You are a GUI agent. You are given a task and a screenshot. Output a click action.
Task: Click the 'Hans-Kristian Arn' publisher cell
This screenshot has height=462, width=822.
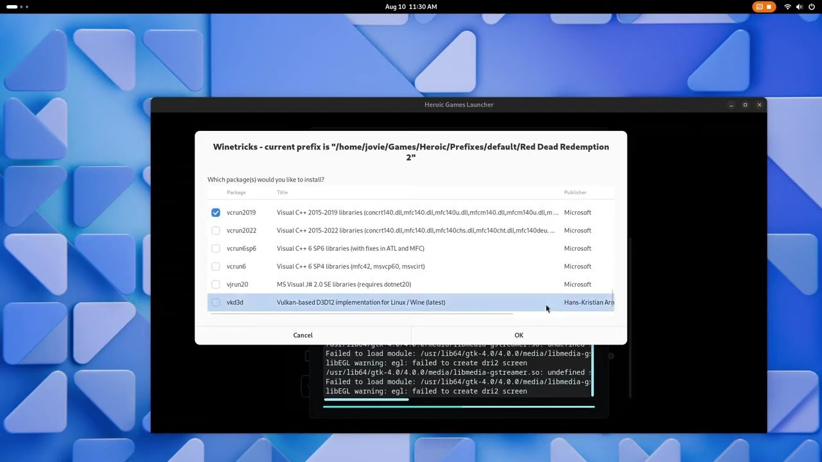coord(589,302)
